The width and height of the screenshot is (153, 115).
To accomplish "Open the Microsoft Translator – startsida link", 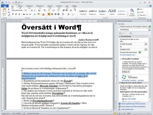I will [133, 80].
